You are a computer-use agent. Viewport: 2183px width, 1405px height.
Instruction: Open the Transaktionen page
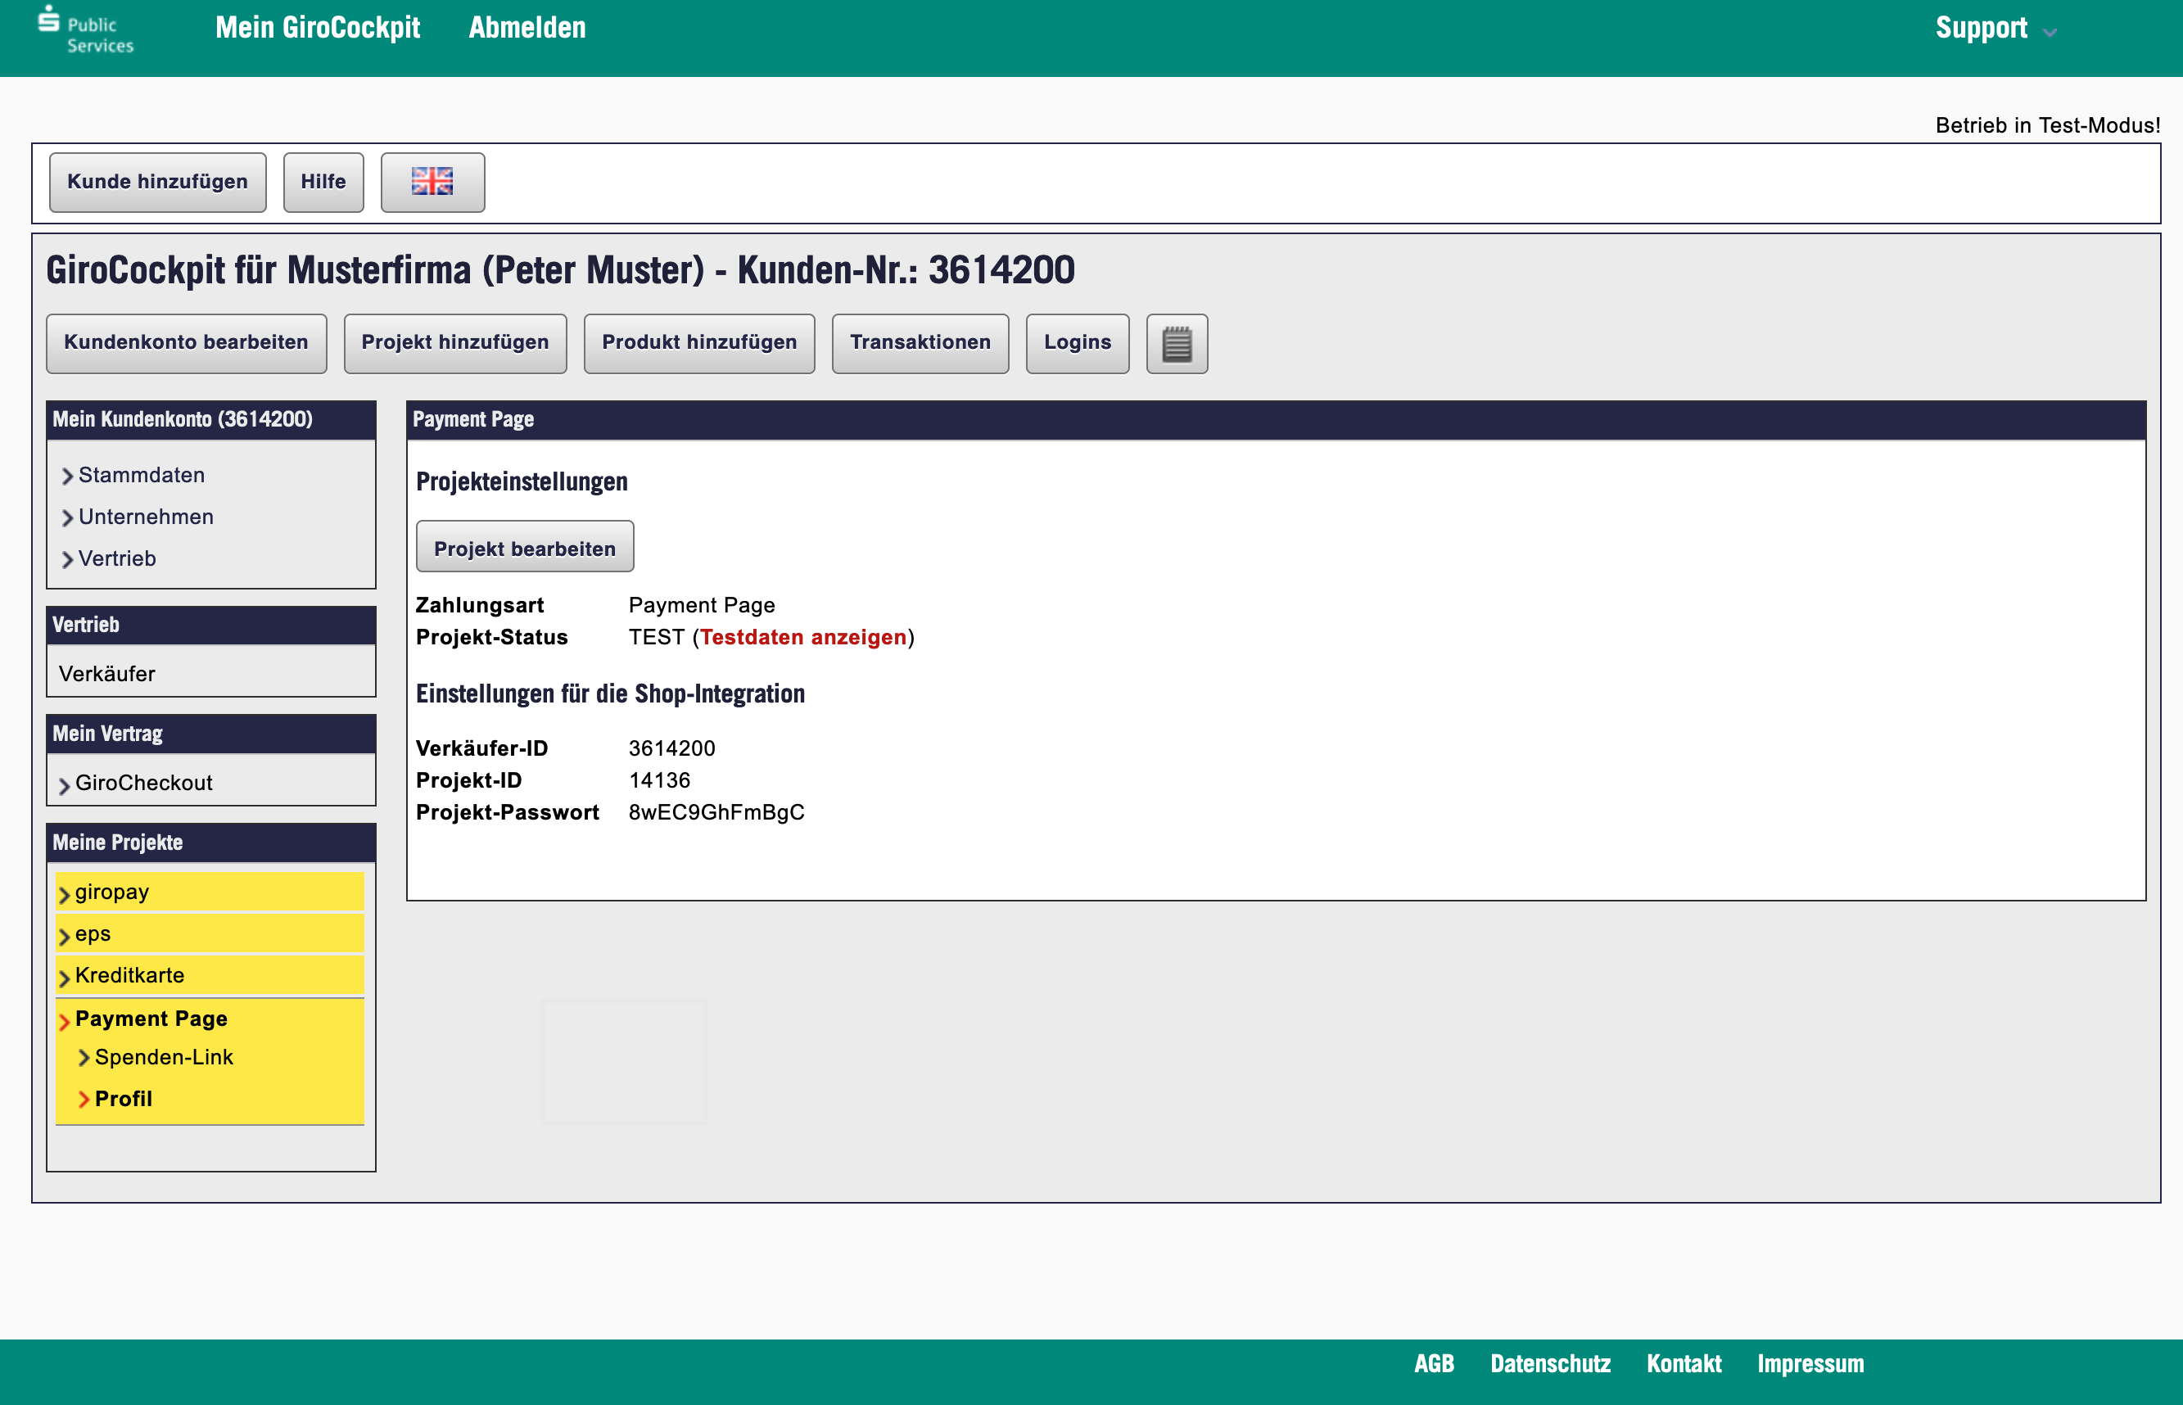pos(919,342)
